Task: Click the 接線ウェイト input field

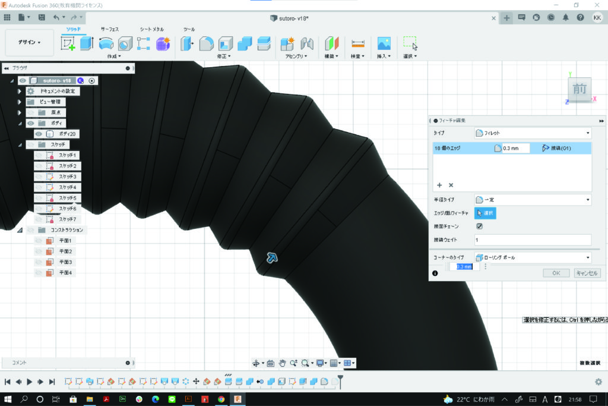Action: click(532, 240)
